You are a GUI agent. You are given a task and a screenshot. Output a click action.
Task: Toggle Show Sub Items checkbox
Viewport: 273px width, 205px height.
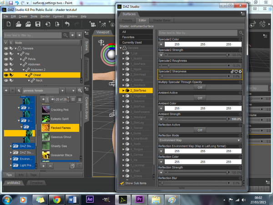coord(122,183)
